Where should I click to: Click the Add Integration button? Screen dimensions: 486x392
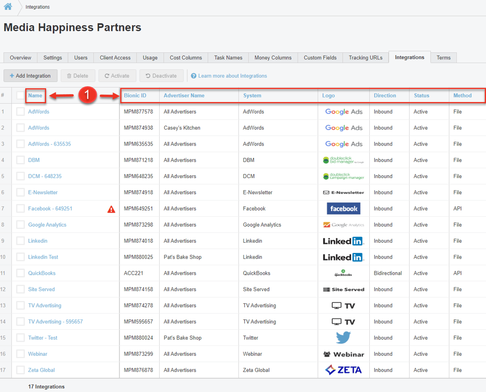coord(30,75)
